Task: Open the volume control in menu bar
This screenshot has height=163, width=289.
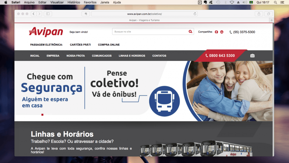Action: click(244, 2)
